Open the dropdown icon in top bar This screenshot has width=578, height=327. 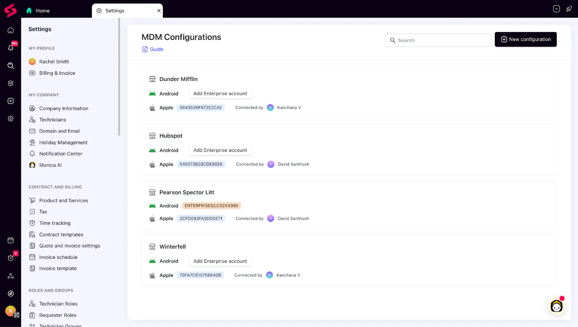point(556,9)
